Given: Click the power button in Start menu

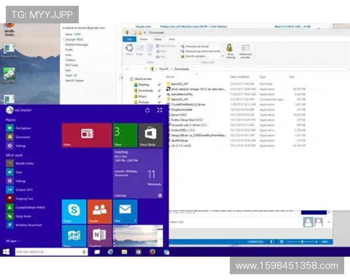Looking at the screenshot, I should coord(147,110).
